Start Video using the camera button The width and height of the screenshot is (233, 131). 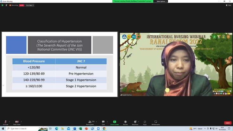click(17, 122)
